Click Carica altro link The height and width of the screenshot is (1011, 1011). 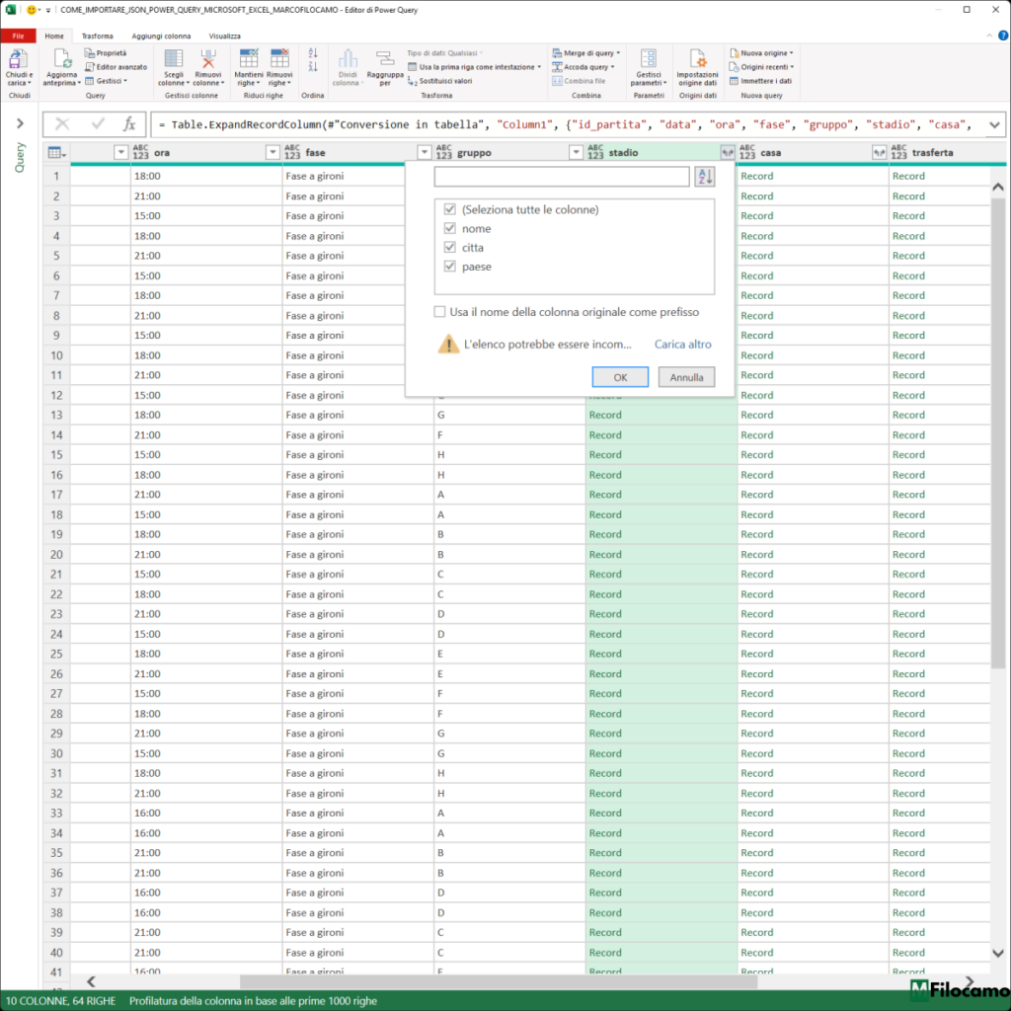click(x=683, y=345)
